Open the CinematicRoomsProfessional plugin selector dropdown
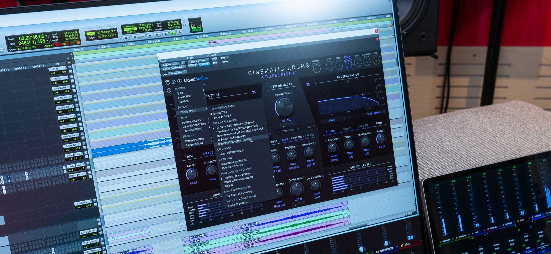551x254 pixels. pos(173,68)
